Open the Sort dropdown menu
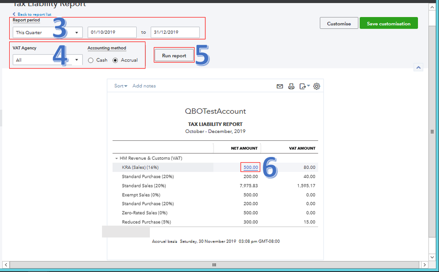Viewport: 439px width, 272px height. tap(121, 86)
